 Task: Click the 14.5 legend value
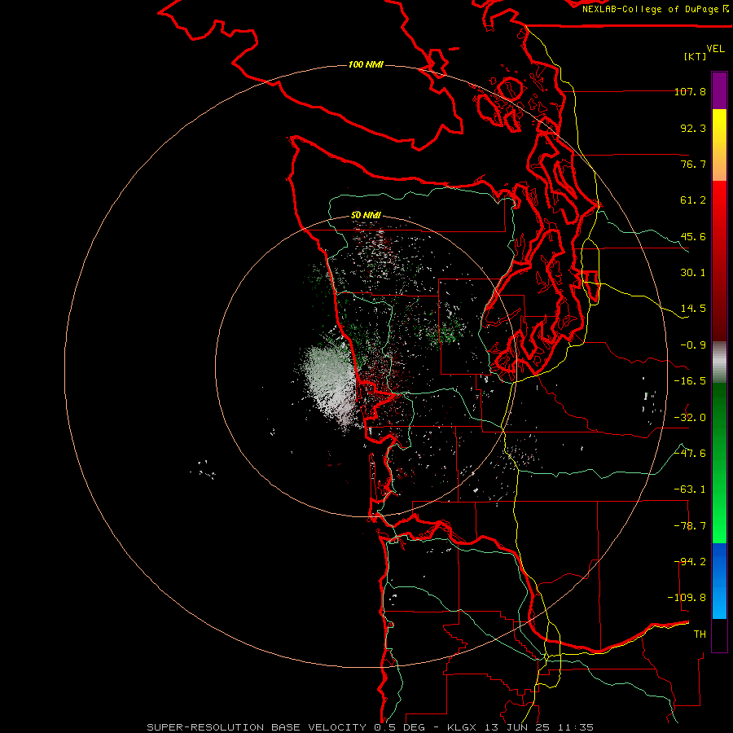pos(693,309)
